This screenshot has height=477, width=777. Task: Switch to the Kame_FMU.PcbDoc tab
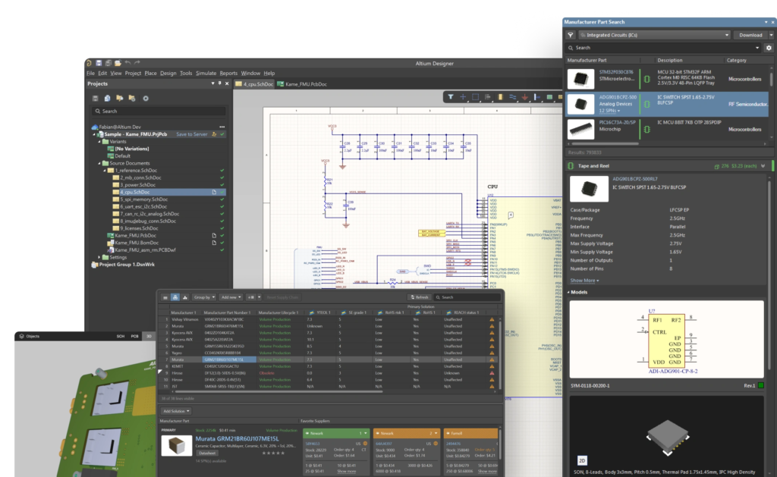tap(302, 84)
